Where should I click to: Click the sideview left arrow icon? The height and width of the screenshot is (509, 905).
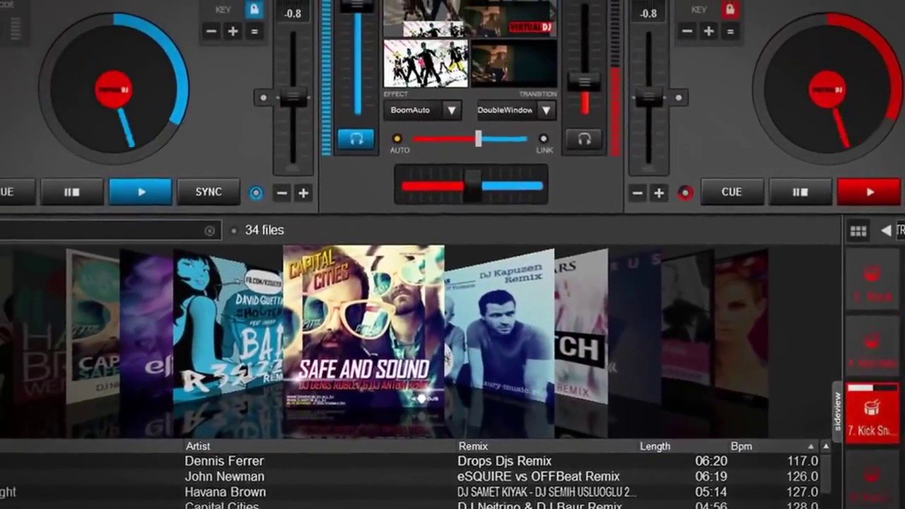885,230
